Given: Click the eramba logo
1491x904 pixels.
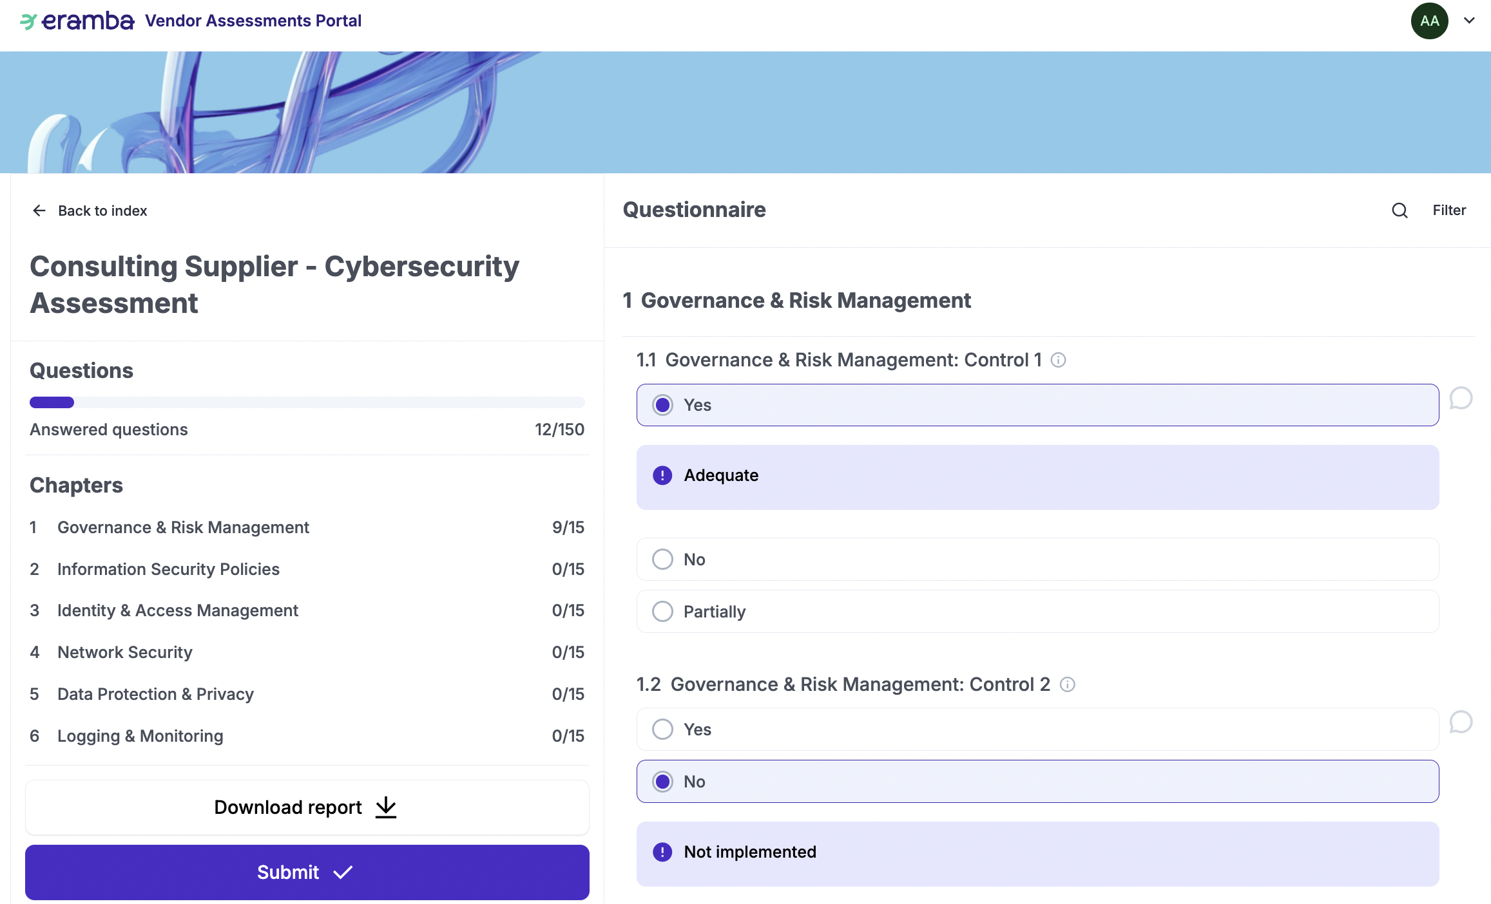Looking at the screenshot, I should click(x=77, y=21).
